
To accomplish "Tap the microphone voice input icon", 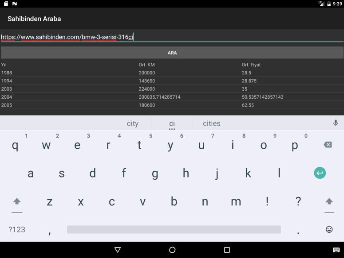I will [x=336, y=123].
